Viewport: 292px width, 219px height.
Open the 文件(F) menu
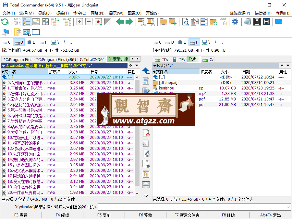pyautogui.click(x=9, y=13)
